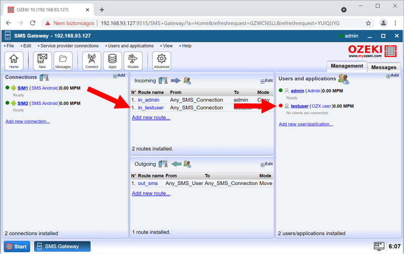Image resolution: width=404 pixels, height=254 pixels.
Task: Open the browser three-dot menu
Action: (x=395, y=23)
